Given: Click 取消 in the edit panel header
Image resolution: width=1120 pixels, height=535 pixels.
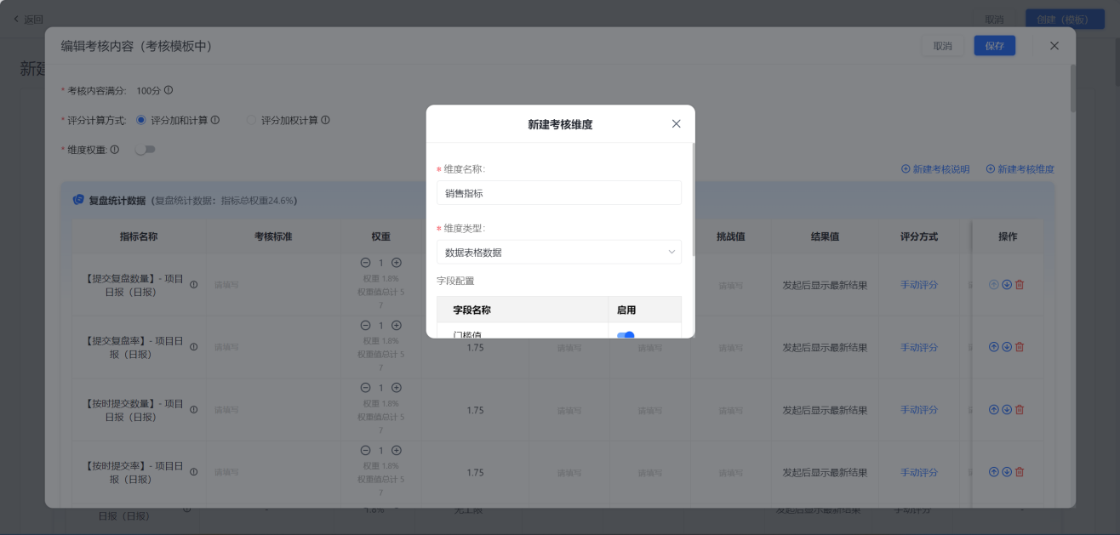Looking at the screenshot, I should click(943, 46).
